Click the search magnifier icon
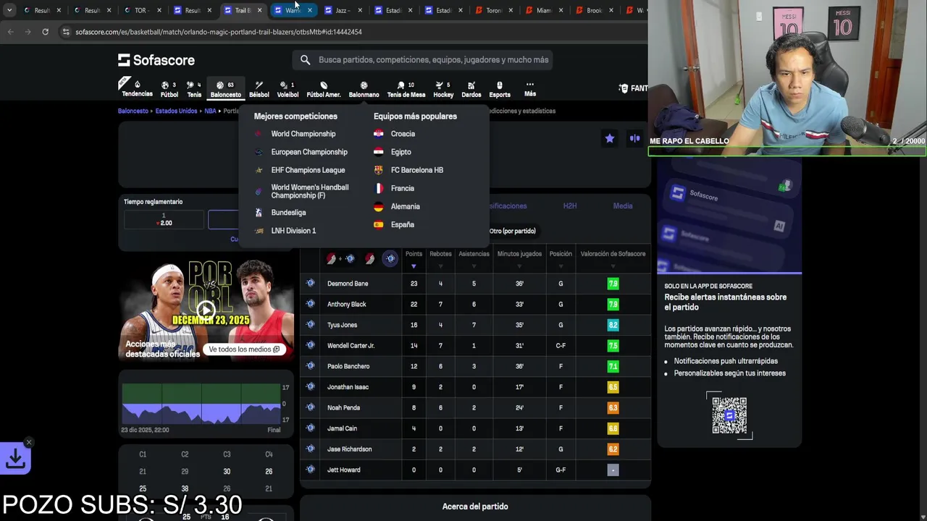927x521 pixels. pyautogui.click(x=305, y=60)
